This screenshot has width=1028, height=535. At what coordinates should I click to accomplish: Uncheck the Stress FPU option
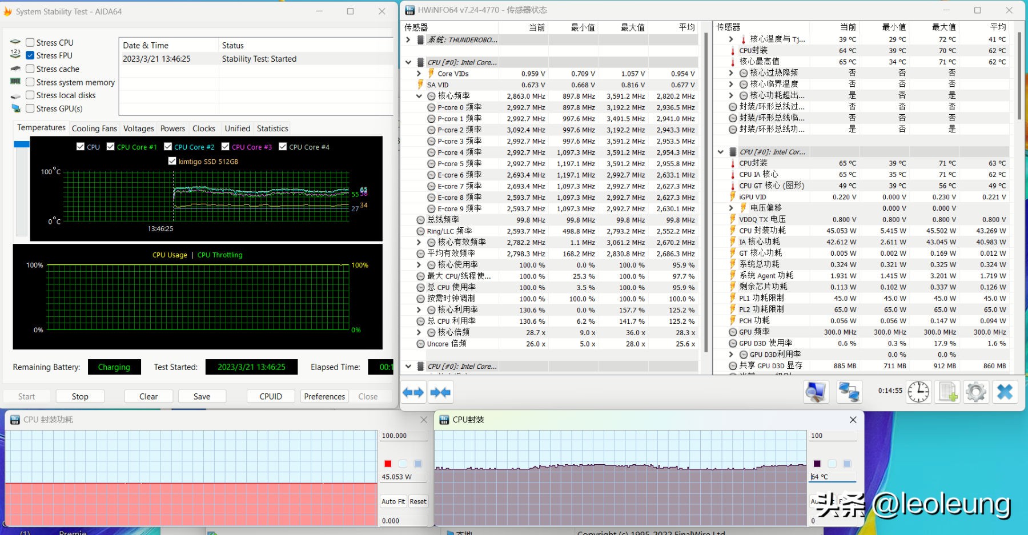[30, 55]
